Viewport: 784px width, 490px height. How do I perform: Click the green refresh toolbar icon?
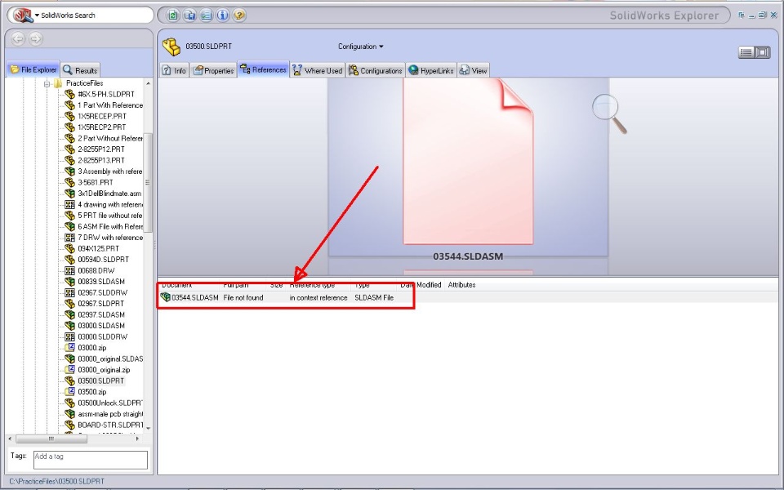[172, 15]
